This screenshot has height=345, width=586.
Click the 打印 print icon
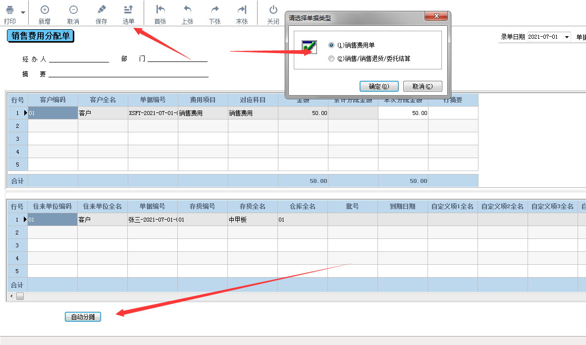[x=9, y=10]
